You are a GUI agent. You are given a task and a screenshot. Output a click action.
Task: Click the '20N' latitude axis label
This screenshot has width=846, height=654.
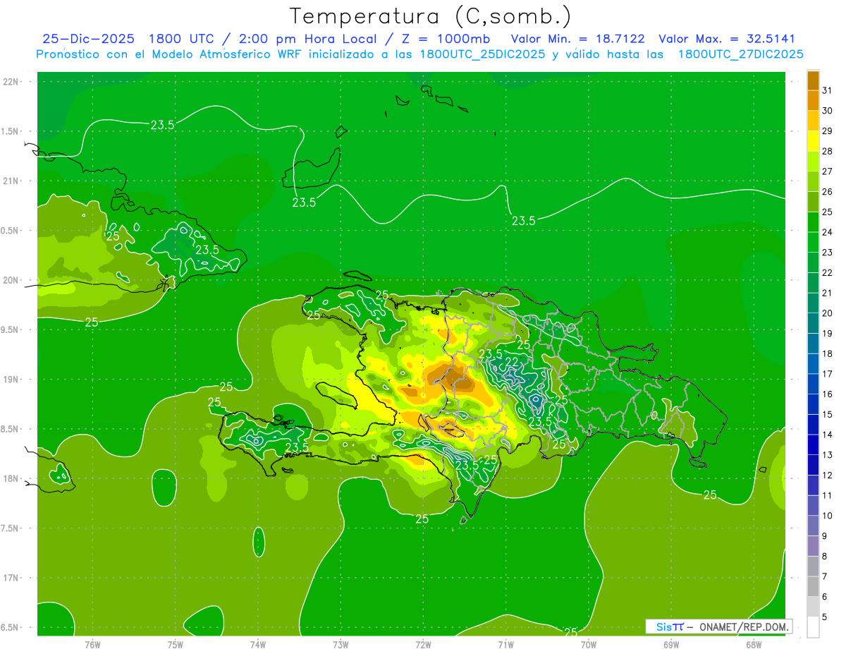[11, 280]
